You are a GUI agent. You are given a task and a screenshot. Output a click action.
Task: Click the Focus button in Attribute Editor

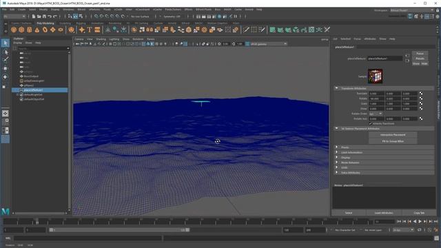pos(420,54)
